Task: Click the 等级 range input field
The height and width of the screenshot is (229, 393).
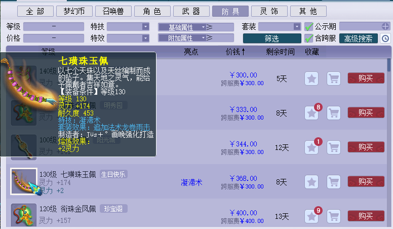Action: (x=54, y=26)
